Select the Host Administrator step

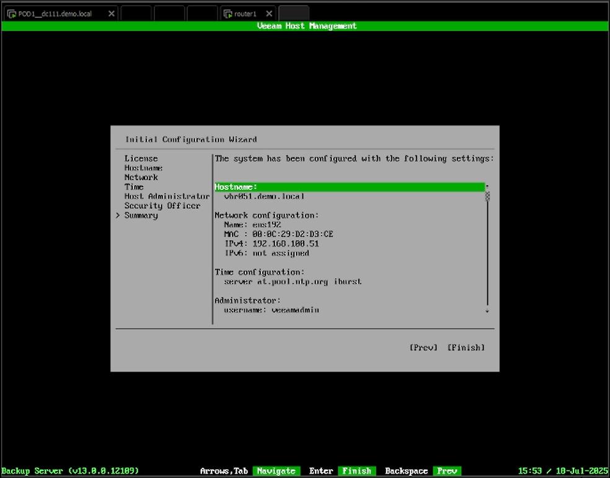tap(167, 196)
